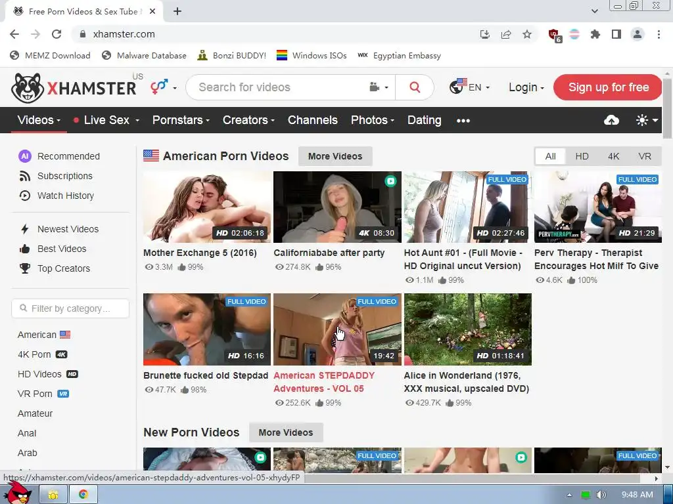673x504 pixels.
Task: Expand the search type camera dropdown
Action: 379,87
